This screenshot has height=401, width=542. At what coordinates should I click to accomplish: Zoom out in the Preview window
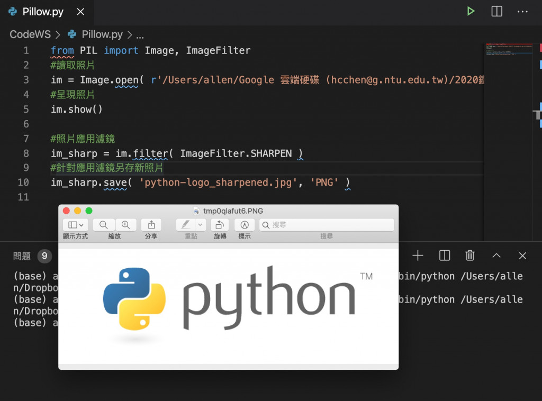click(103, 225)
